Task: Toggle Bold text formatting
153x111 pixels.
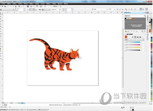Action: (117, 9)
